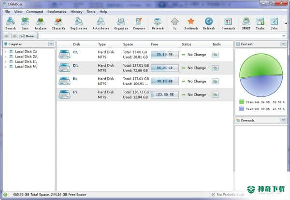Click D:\ free space bar
290x200 pixels.
pos(165,68)
